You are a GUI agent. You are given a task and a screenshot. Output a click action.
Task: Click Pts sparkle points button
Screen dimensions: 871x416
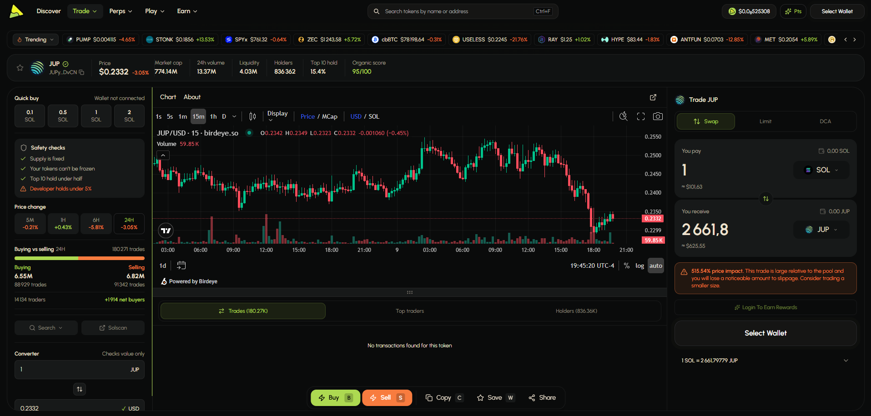pyautogui.click(x=793, y=11)
